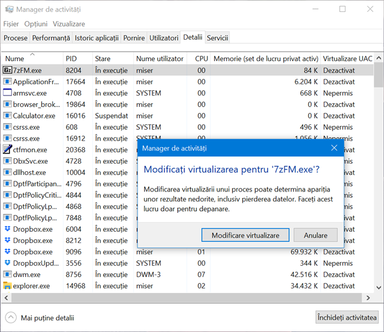The image size is (384, 332).
Task: Select PID 20368 of ctfmon.exe
Action: coord(75,150)
